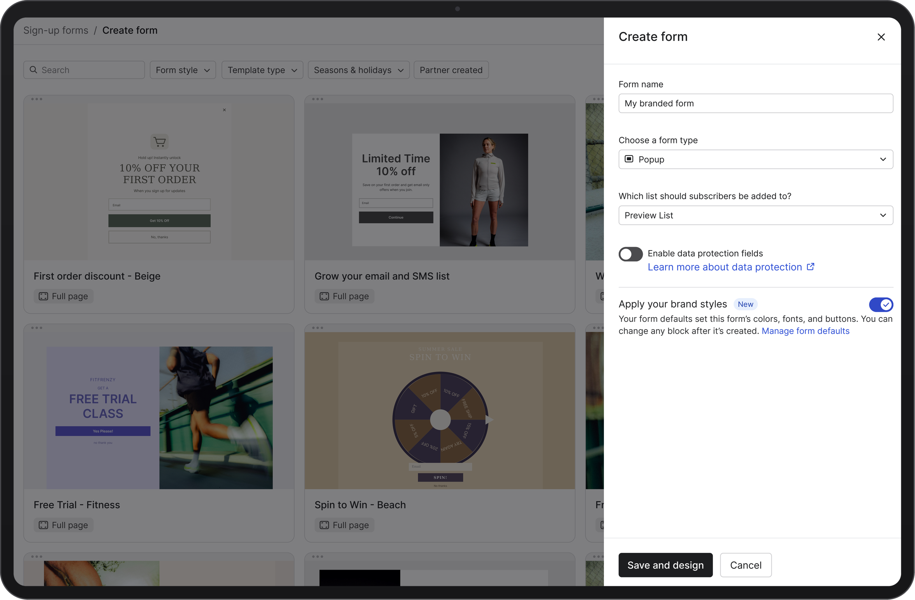Image resolution: width=915 pixels, height=600 pixels.
Task: Click three-dot handle on Grow your email card
Action: coord(317,99)
